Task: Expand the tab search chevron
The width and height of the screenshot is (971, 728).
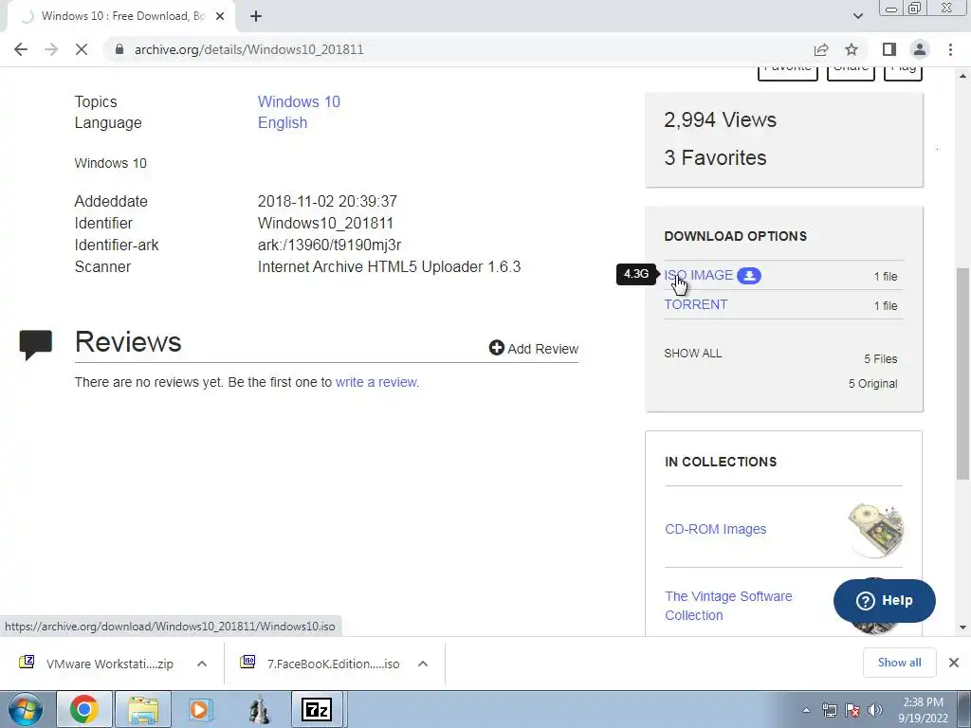Action: pyautogui.click(x=857, y=16)
